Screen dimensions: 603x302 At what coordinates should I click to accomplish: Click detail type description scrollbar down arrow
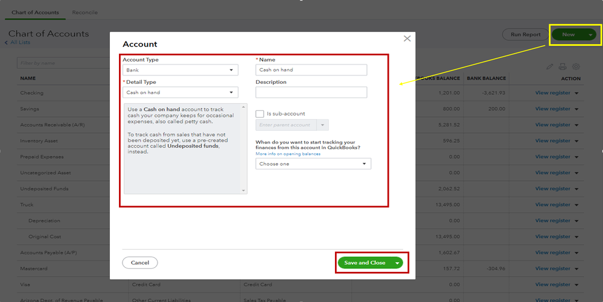coord(243,190)
